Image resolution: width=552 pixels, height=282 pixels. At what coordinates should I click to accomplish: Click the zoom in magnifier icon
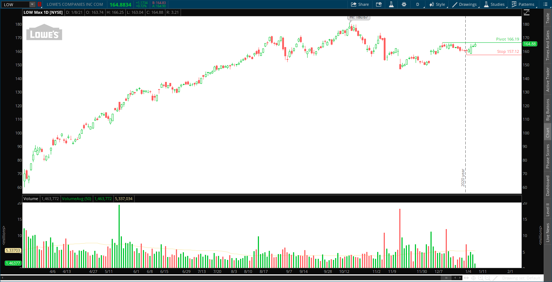[481, 278]
